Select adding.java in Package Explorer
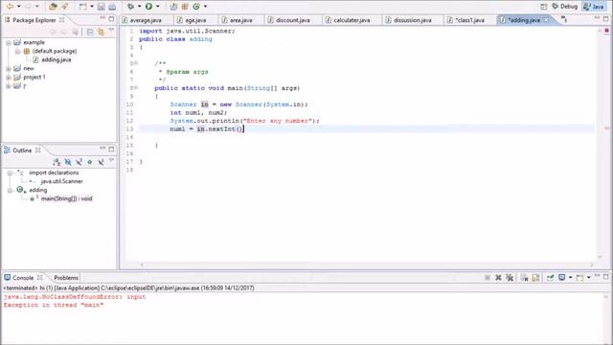 56,59
